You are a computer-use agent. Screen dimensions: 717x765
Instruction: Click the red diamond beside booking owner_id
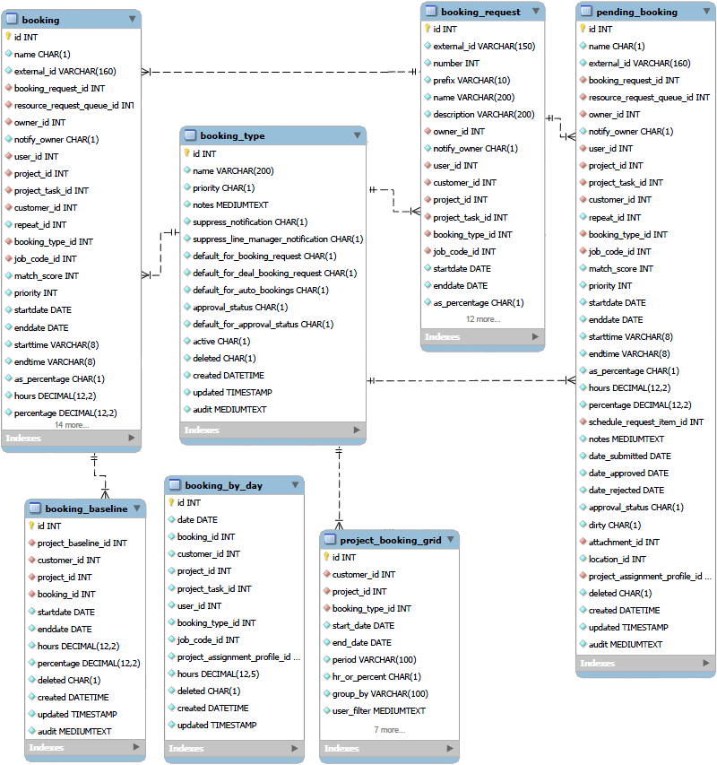tap(8, 122)
